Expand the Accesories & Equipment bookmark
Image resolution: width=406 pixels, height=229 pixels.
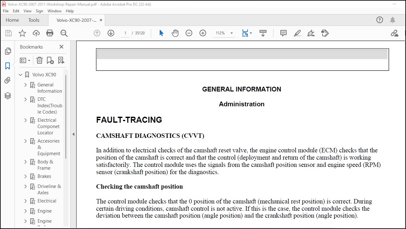(x=26, y=141)
